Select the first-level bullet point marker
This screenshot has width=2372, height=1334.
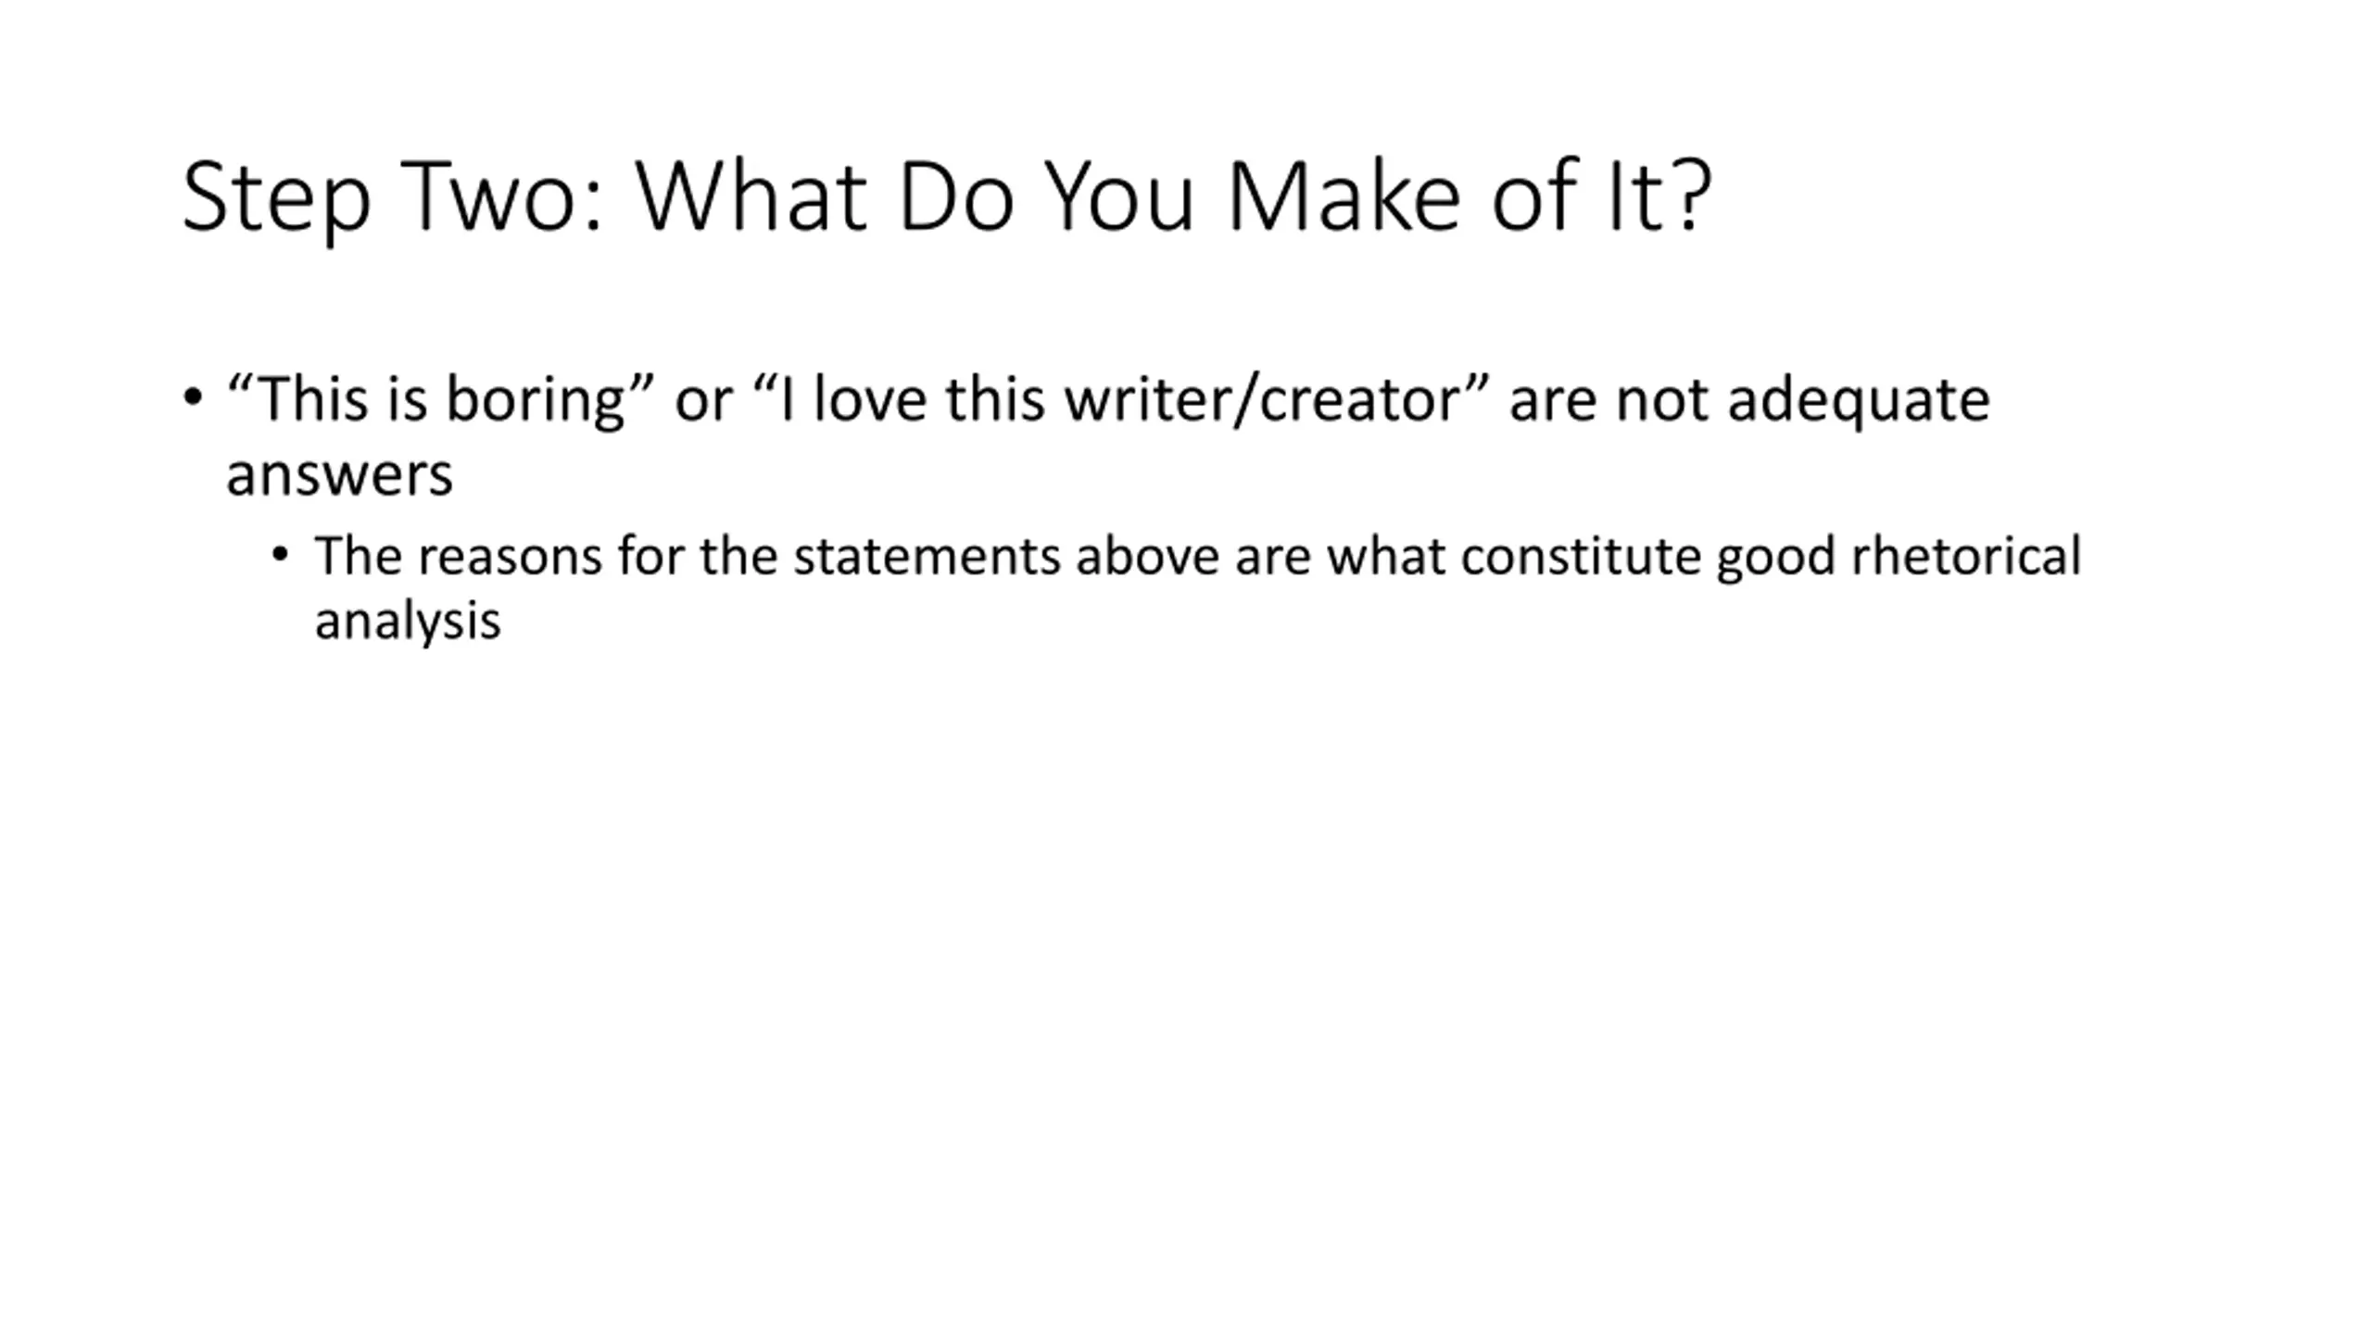[193, 398]
